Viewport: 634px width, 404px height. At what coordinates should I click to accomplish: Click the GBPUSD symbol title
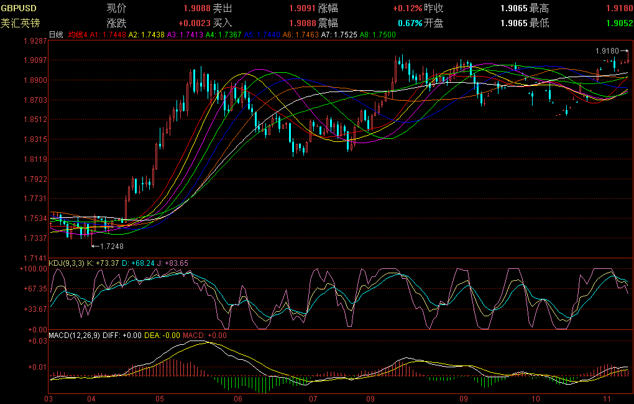(x=19, y=8)
